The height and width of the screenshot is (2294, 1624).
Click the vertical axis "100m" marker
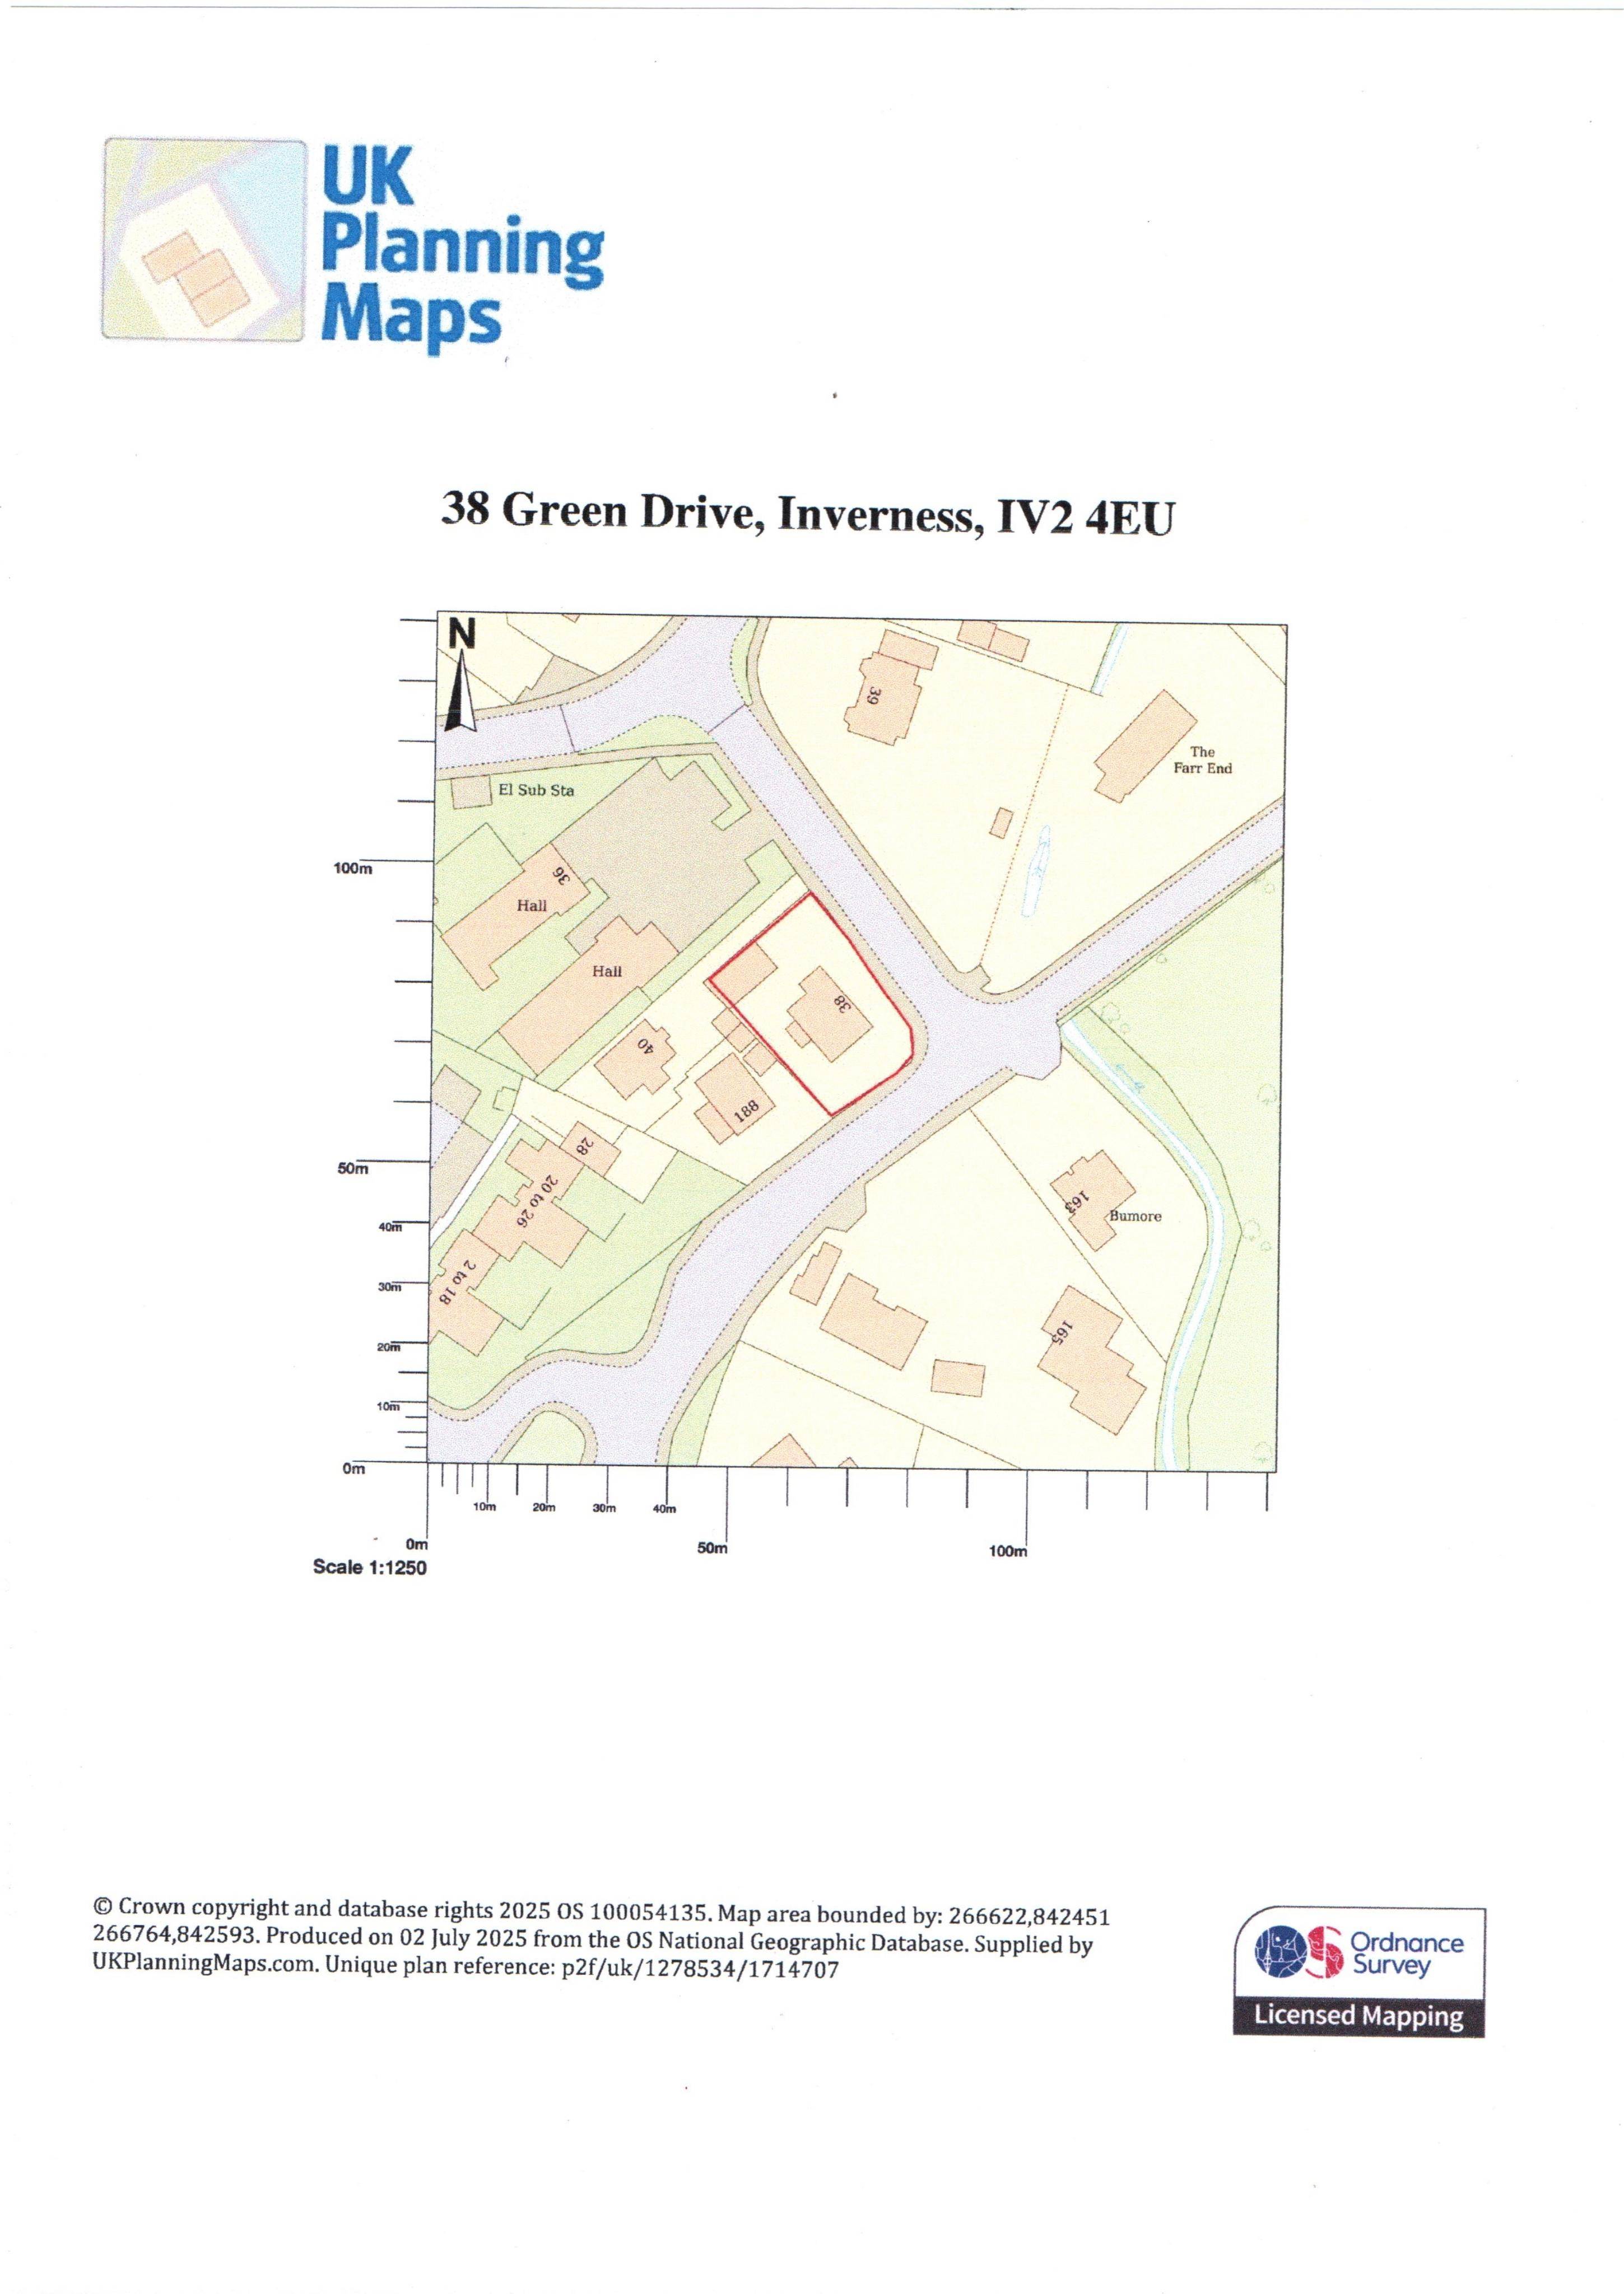click(x=353, y=870)
